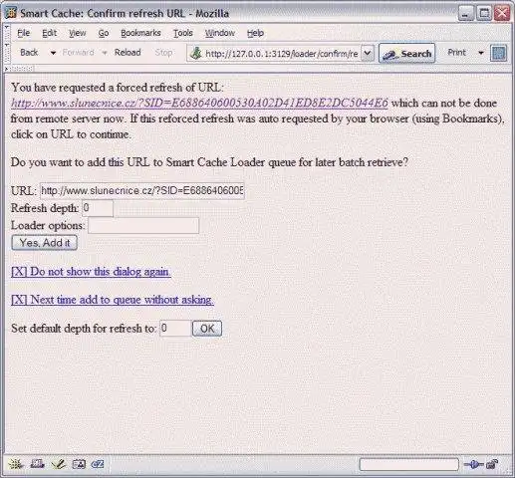The image size is (515, 478).
Task: Open the Navigator component icon in status bar
Action: tap(16, 464)
